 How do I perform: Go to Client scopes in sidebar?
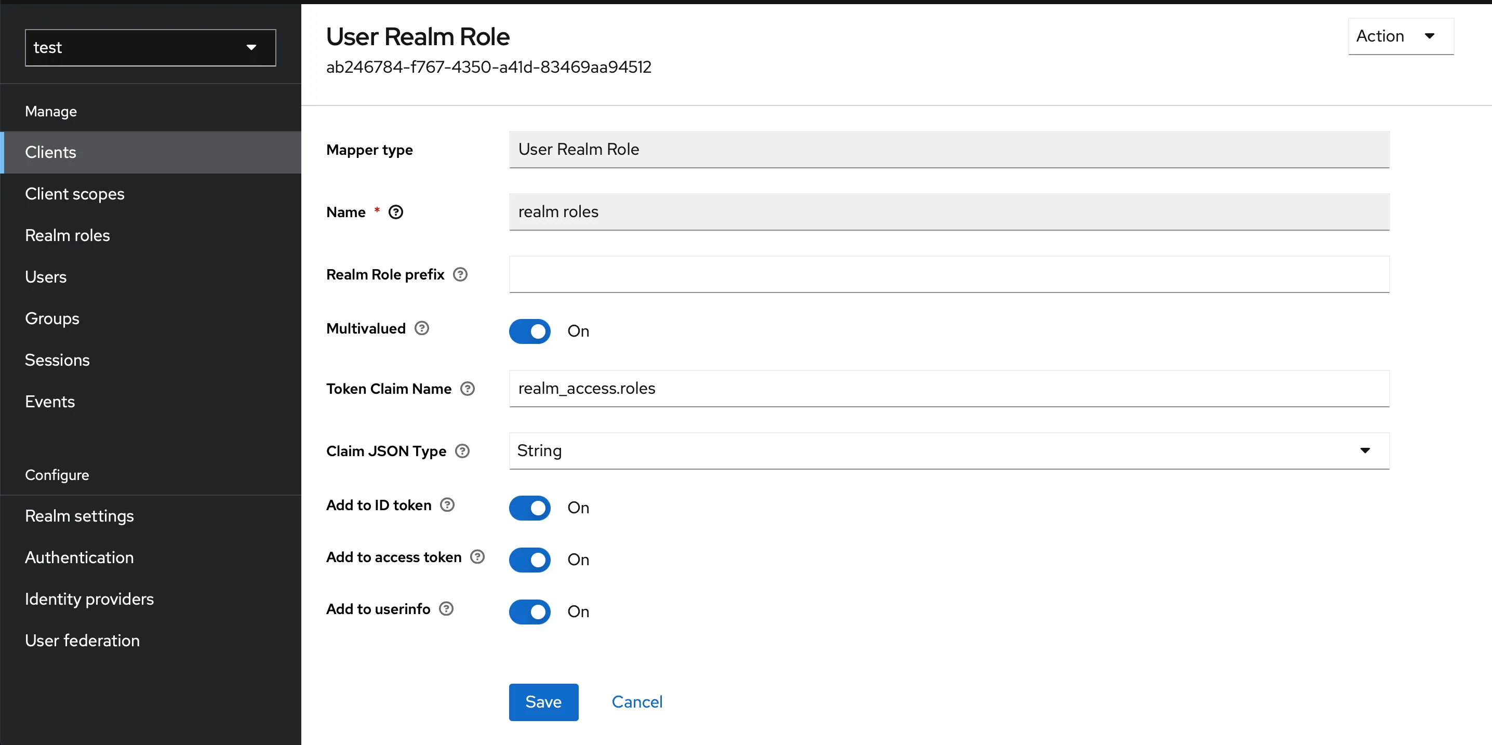point(75,193)
